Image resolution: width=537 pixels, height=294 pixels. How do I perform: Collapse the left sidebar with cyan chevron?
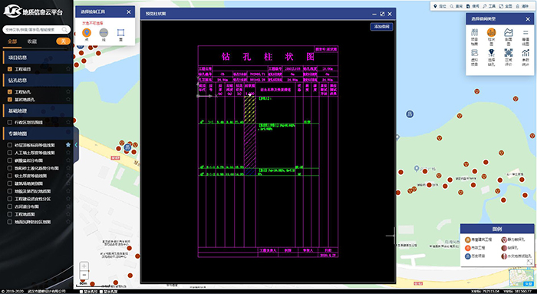tap(76, 145)
